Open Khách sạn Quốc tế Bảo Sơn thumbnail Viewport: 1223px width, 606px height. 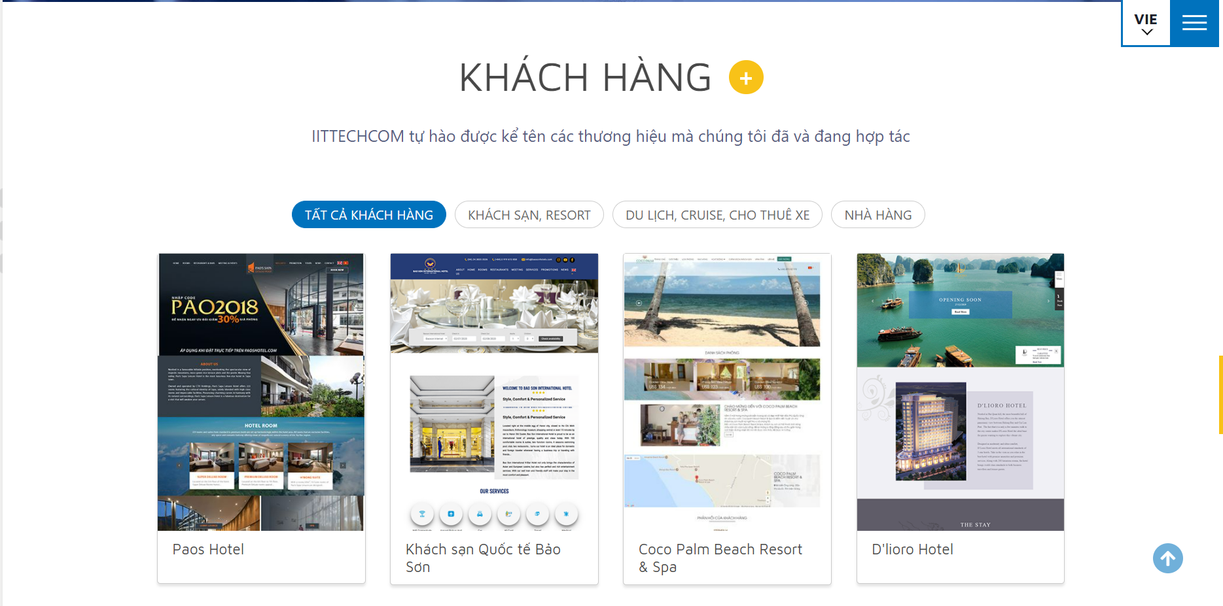coord(494,392)
